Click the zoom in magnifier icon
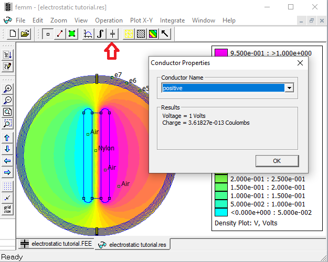328x262 pixels. [7, 89]
